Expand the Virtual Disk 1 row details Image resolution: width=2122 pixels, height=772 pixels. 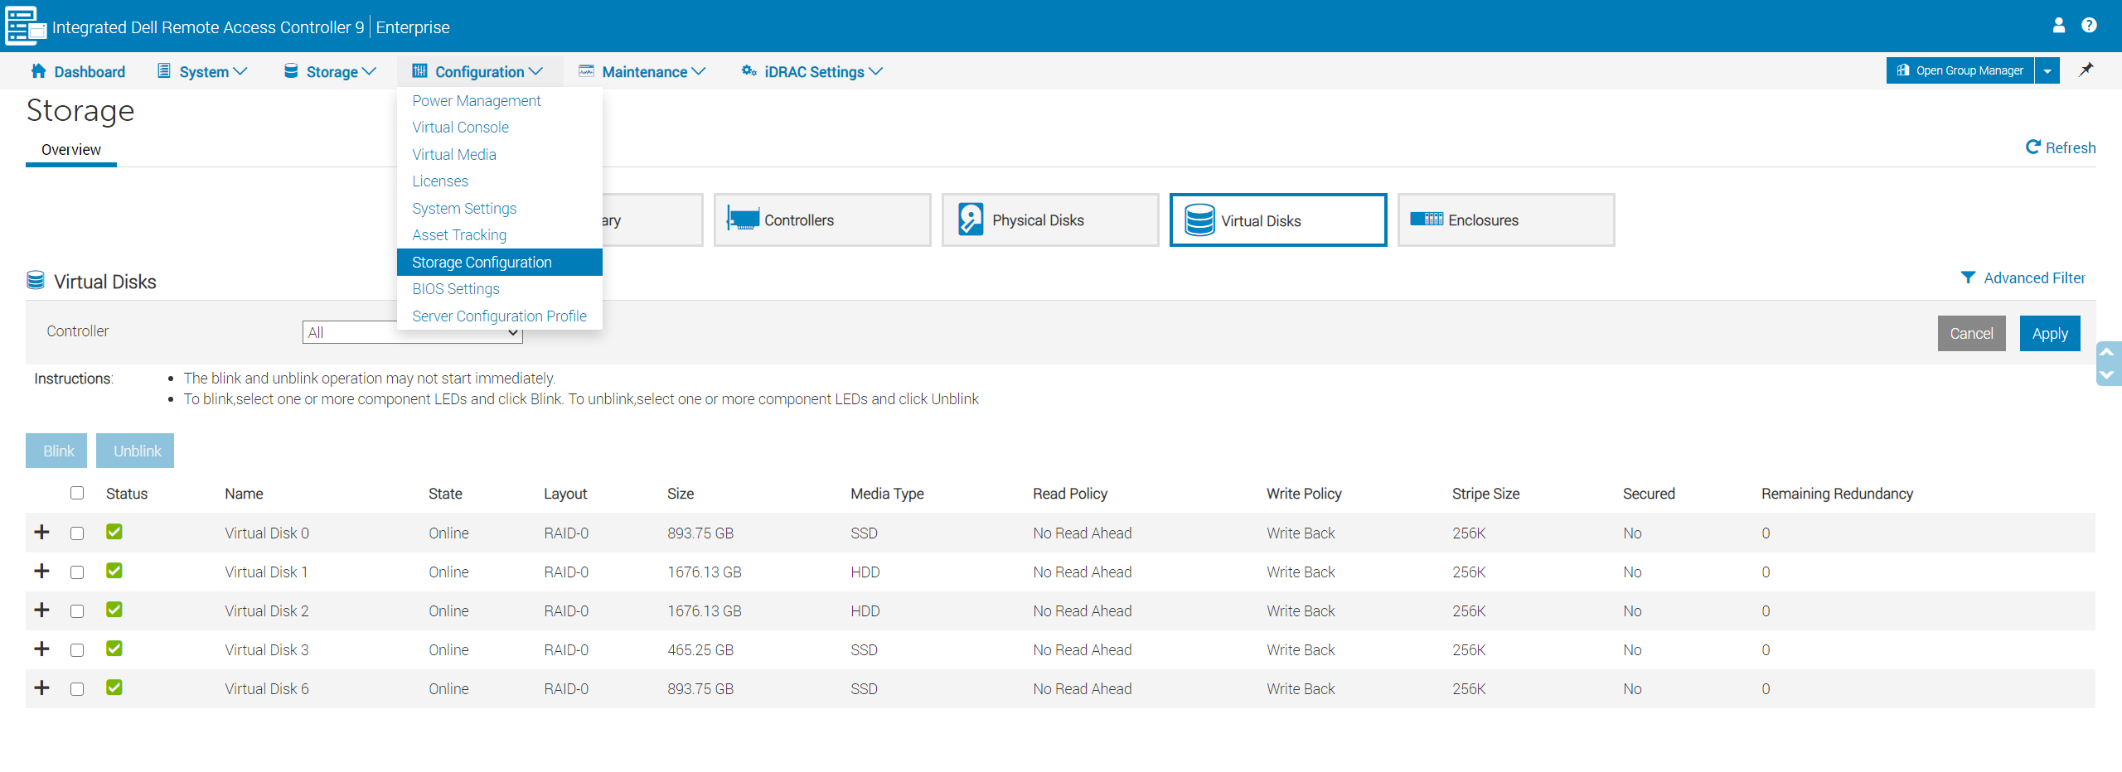click(42, 571)
